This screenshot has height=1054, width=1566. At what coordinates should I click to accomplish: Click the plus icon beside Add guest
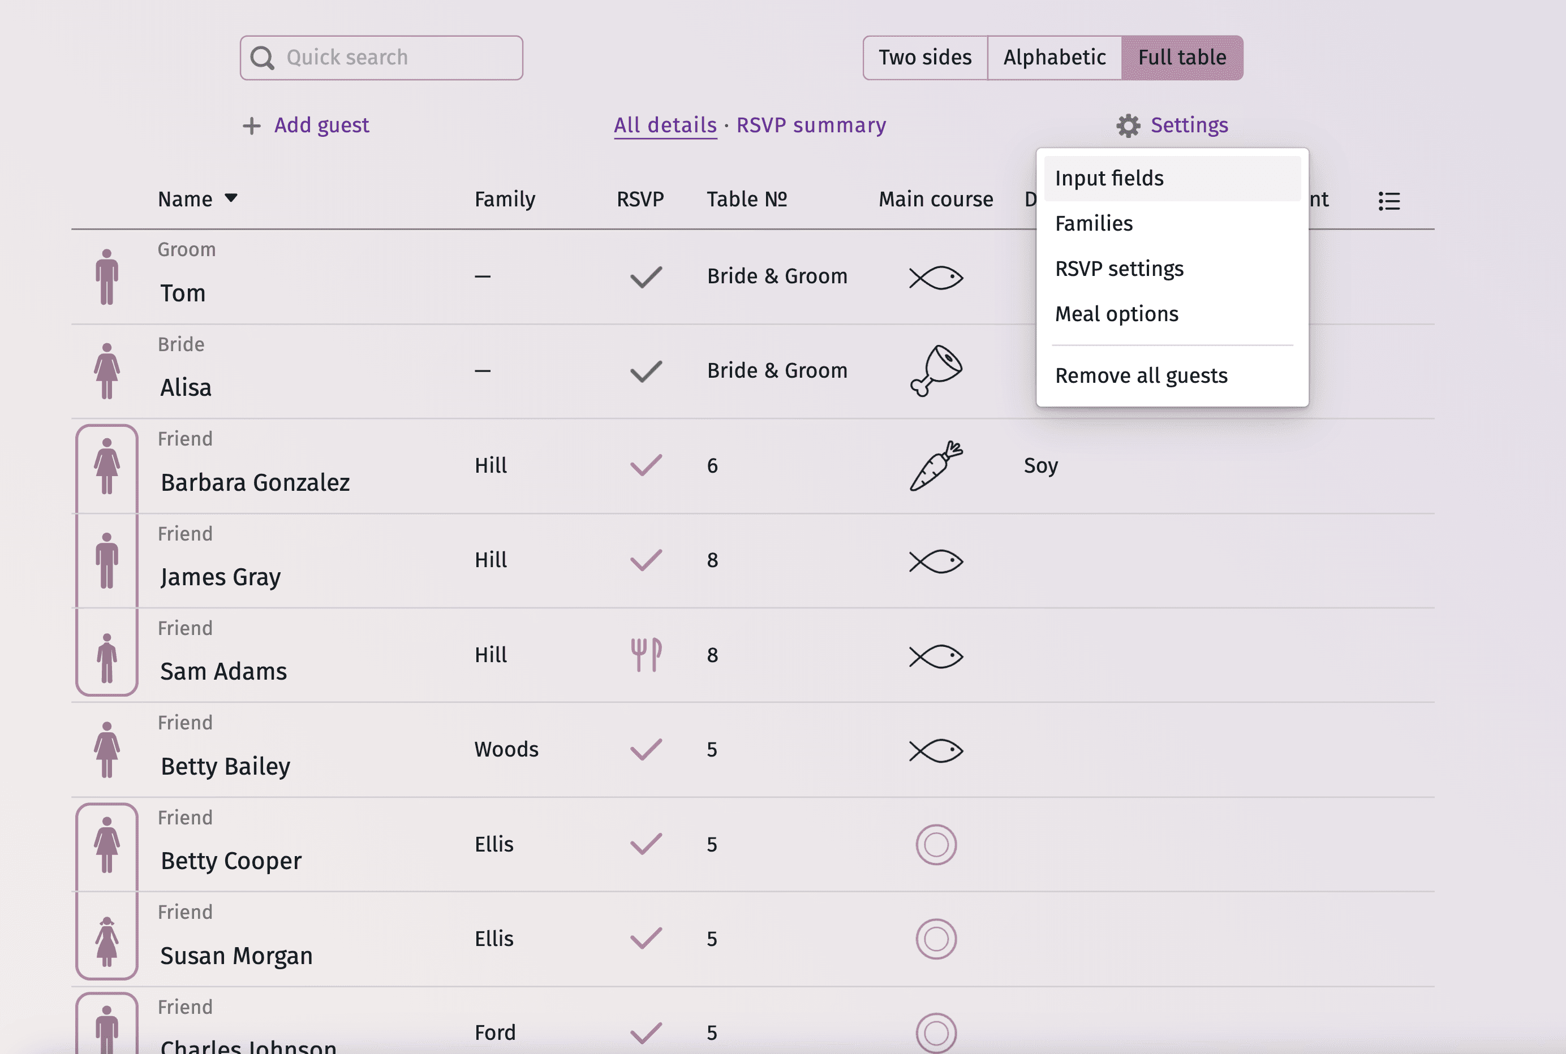251,126
